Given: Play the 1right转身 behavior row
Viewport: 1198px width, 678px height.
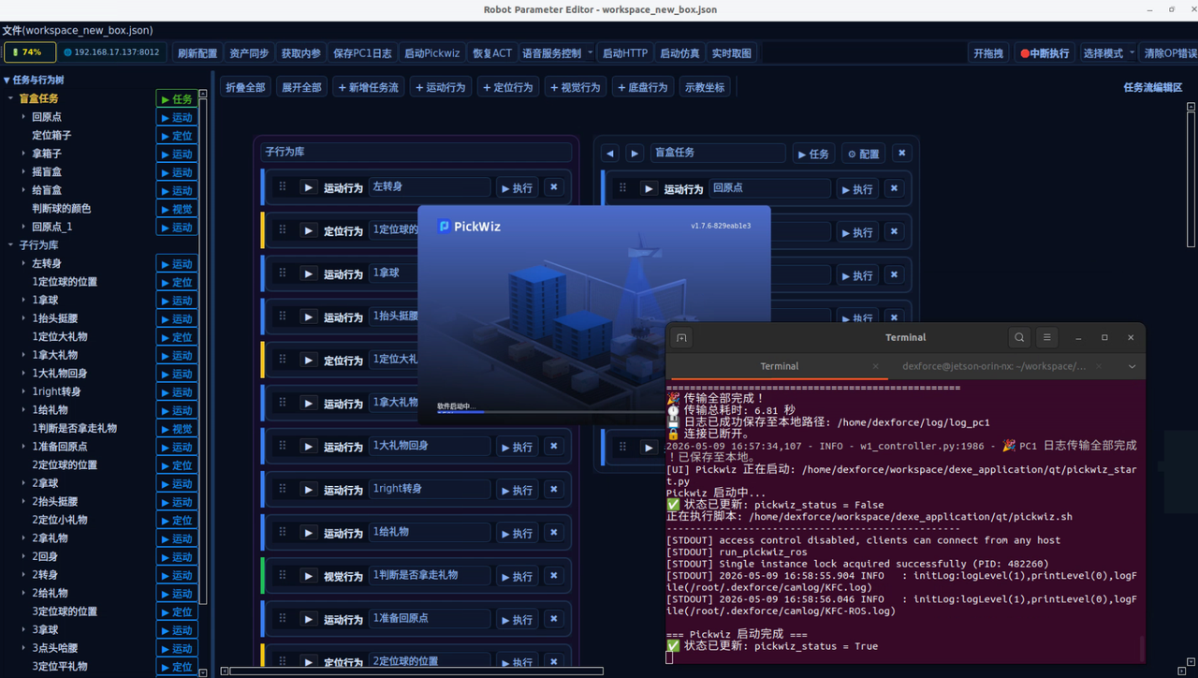Looking at the screenshot, I should (x=308, y=490).
